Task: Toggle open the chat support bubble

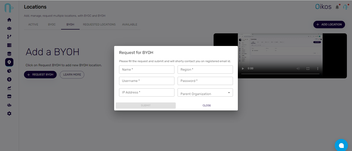Action: (x=341, y=145)
